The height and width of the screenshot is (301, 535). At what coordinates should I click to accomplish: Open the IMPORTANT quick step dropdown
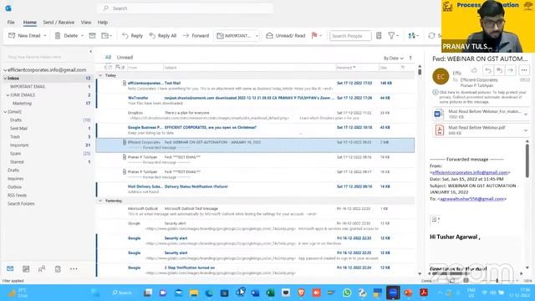point(257,36)
